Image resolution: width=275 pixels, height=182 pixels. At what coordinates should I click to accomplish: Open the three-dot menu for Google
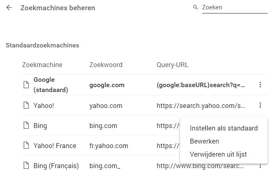(260, 85)
